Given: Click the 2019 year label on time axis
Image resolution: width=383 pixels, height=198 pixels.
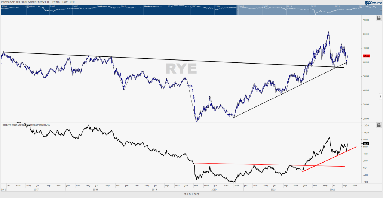Looking at the screenshot, I should (x=154, y=189).
